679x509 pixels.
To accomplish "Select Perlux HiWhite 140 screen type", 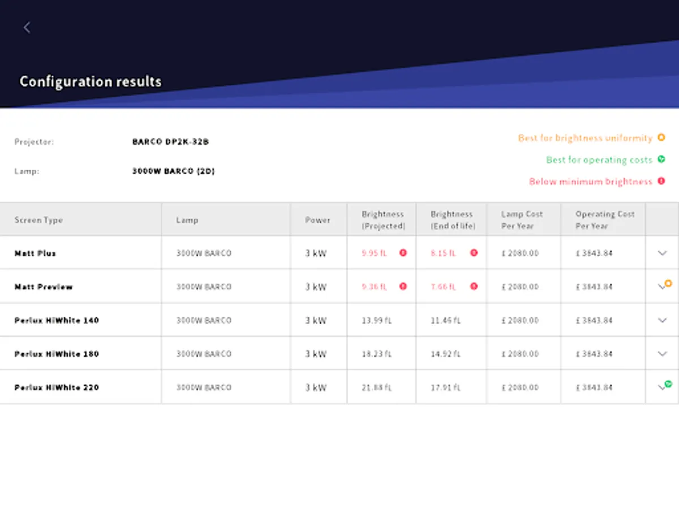I will coord(57,320).
